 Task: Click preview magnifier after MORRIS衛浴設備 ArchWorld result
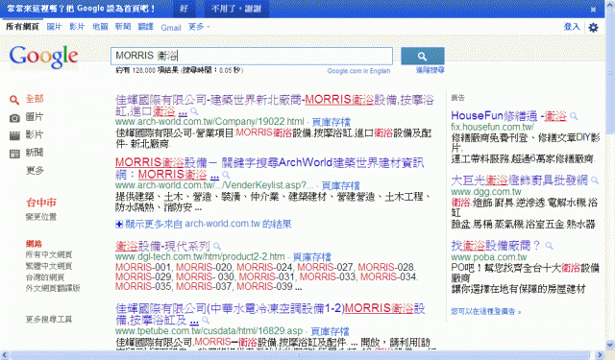pyautogui.click(x=226, y=175)
